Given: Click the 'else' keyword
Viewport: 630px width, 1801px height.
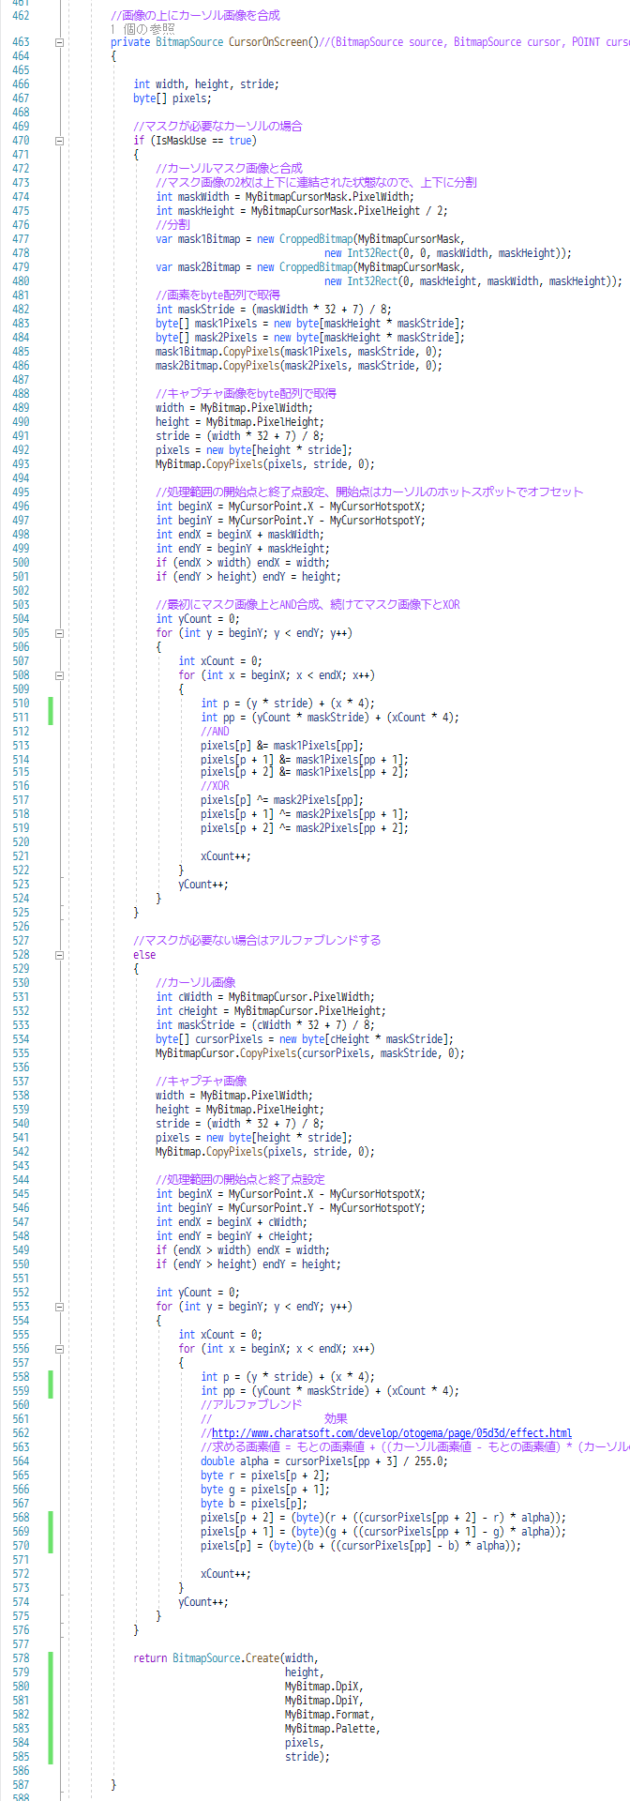Looking at the screenshot, I should (x=144, y=955).
